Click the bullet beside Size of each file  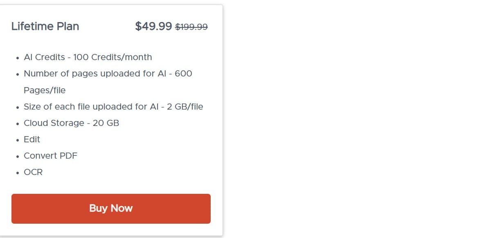tap(18, 107)
